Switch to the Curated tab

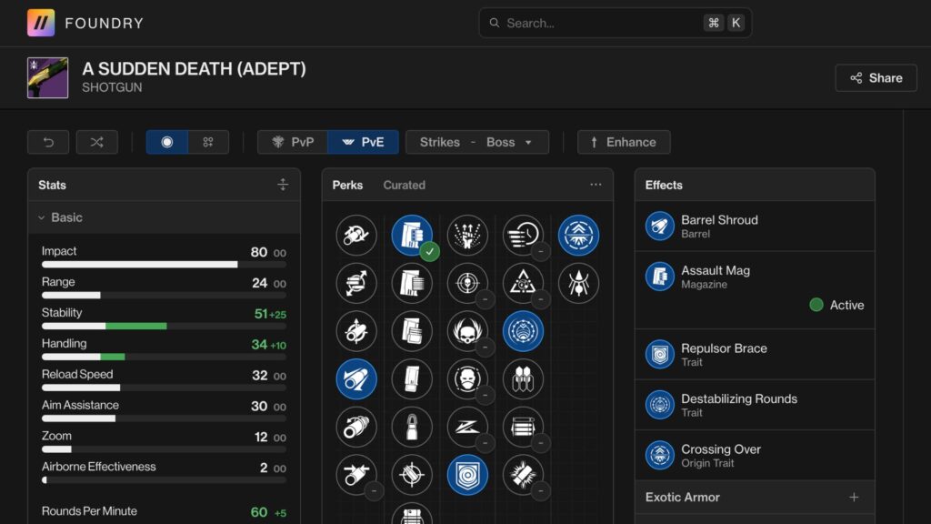pos(404,185)
